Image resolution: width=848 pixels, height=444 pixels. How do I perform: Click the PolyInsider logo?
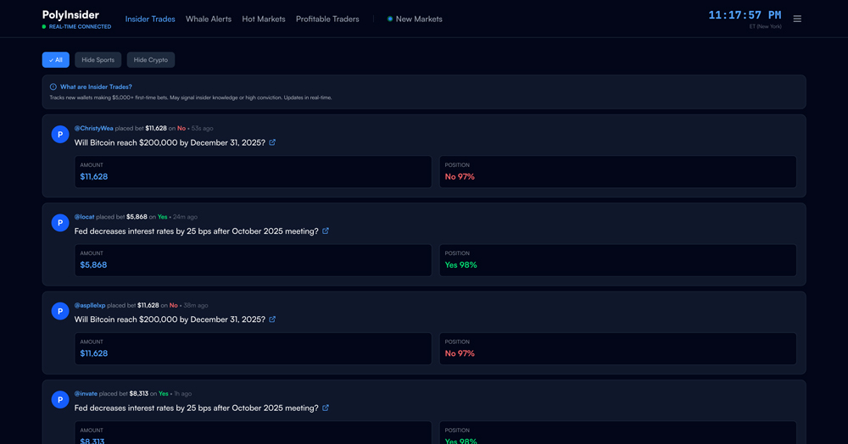(x=70, y=15)
